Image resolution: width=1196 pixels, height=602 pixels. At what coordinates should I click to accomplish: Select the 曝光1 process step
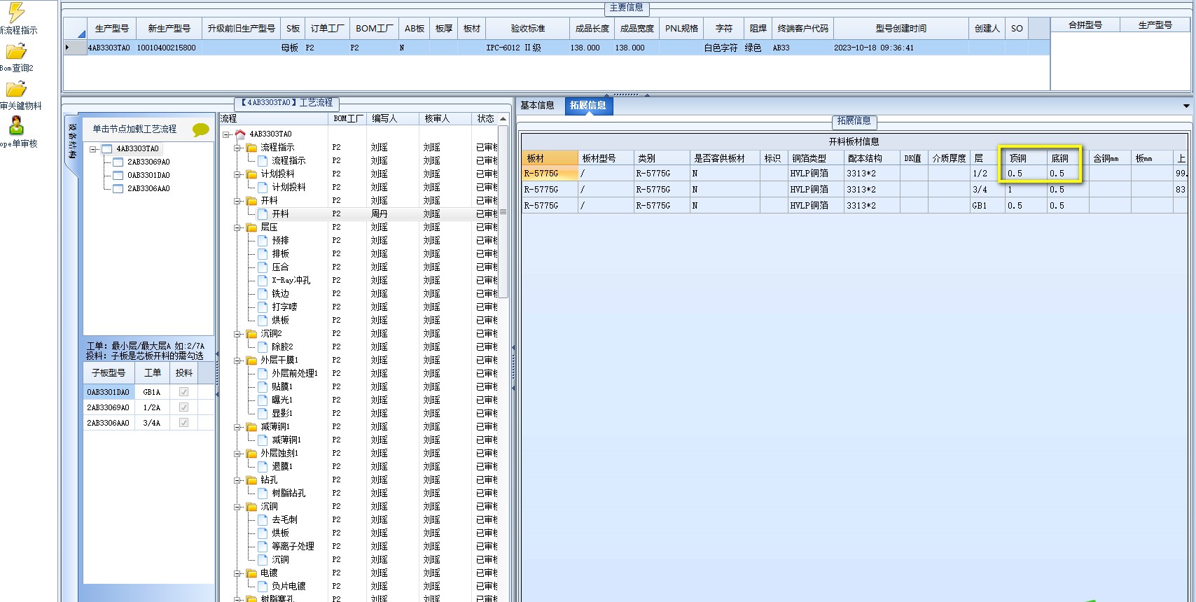coord(282,400)
